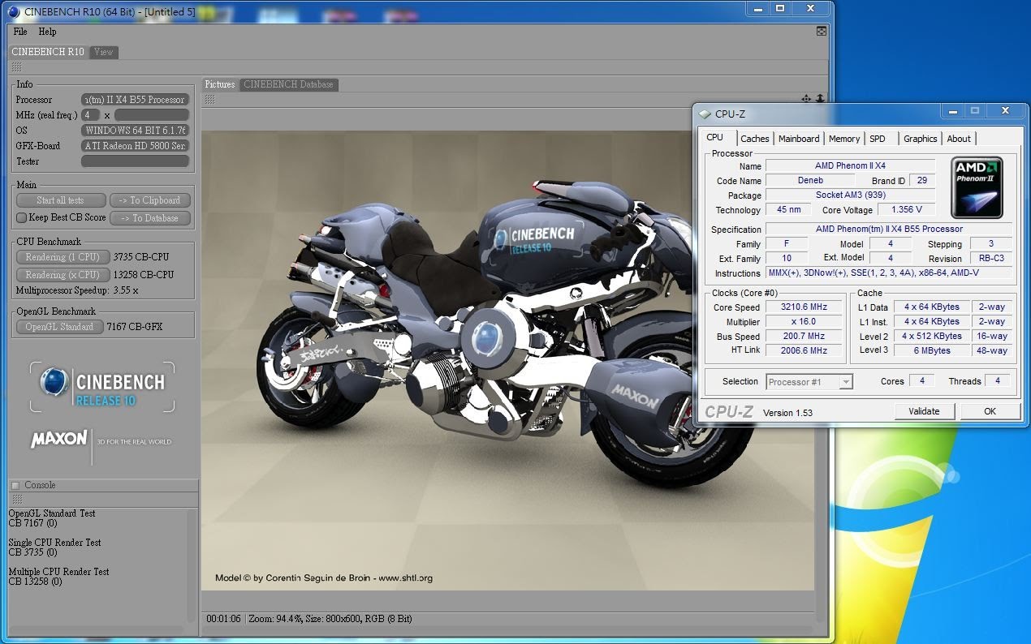Click OK button in CPU-Z

(x=990, y=411)
